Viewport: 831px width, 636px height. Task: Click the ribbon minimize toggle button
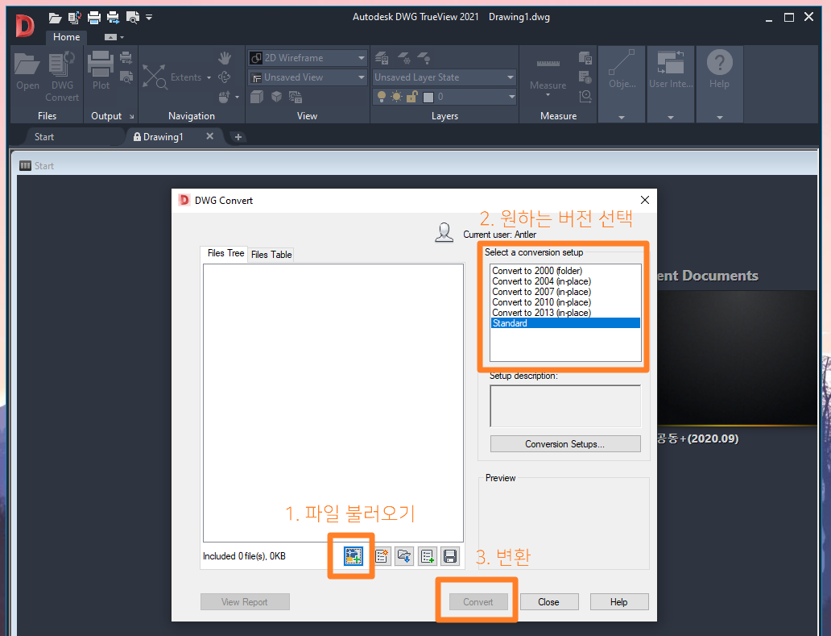(111, 37)
